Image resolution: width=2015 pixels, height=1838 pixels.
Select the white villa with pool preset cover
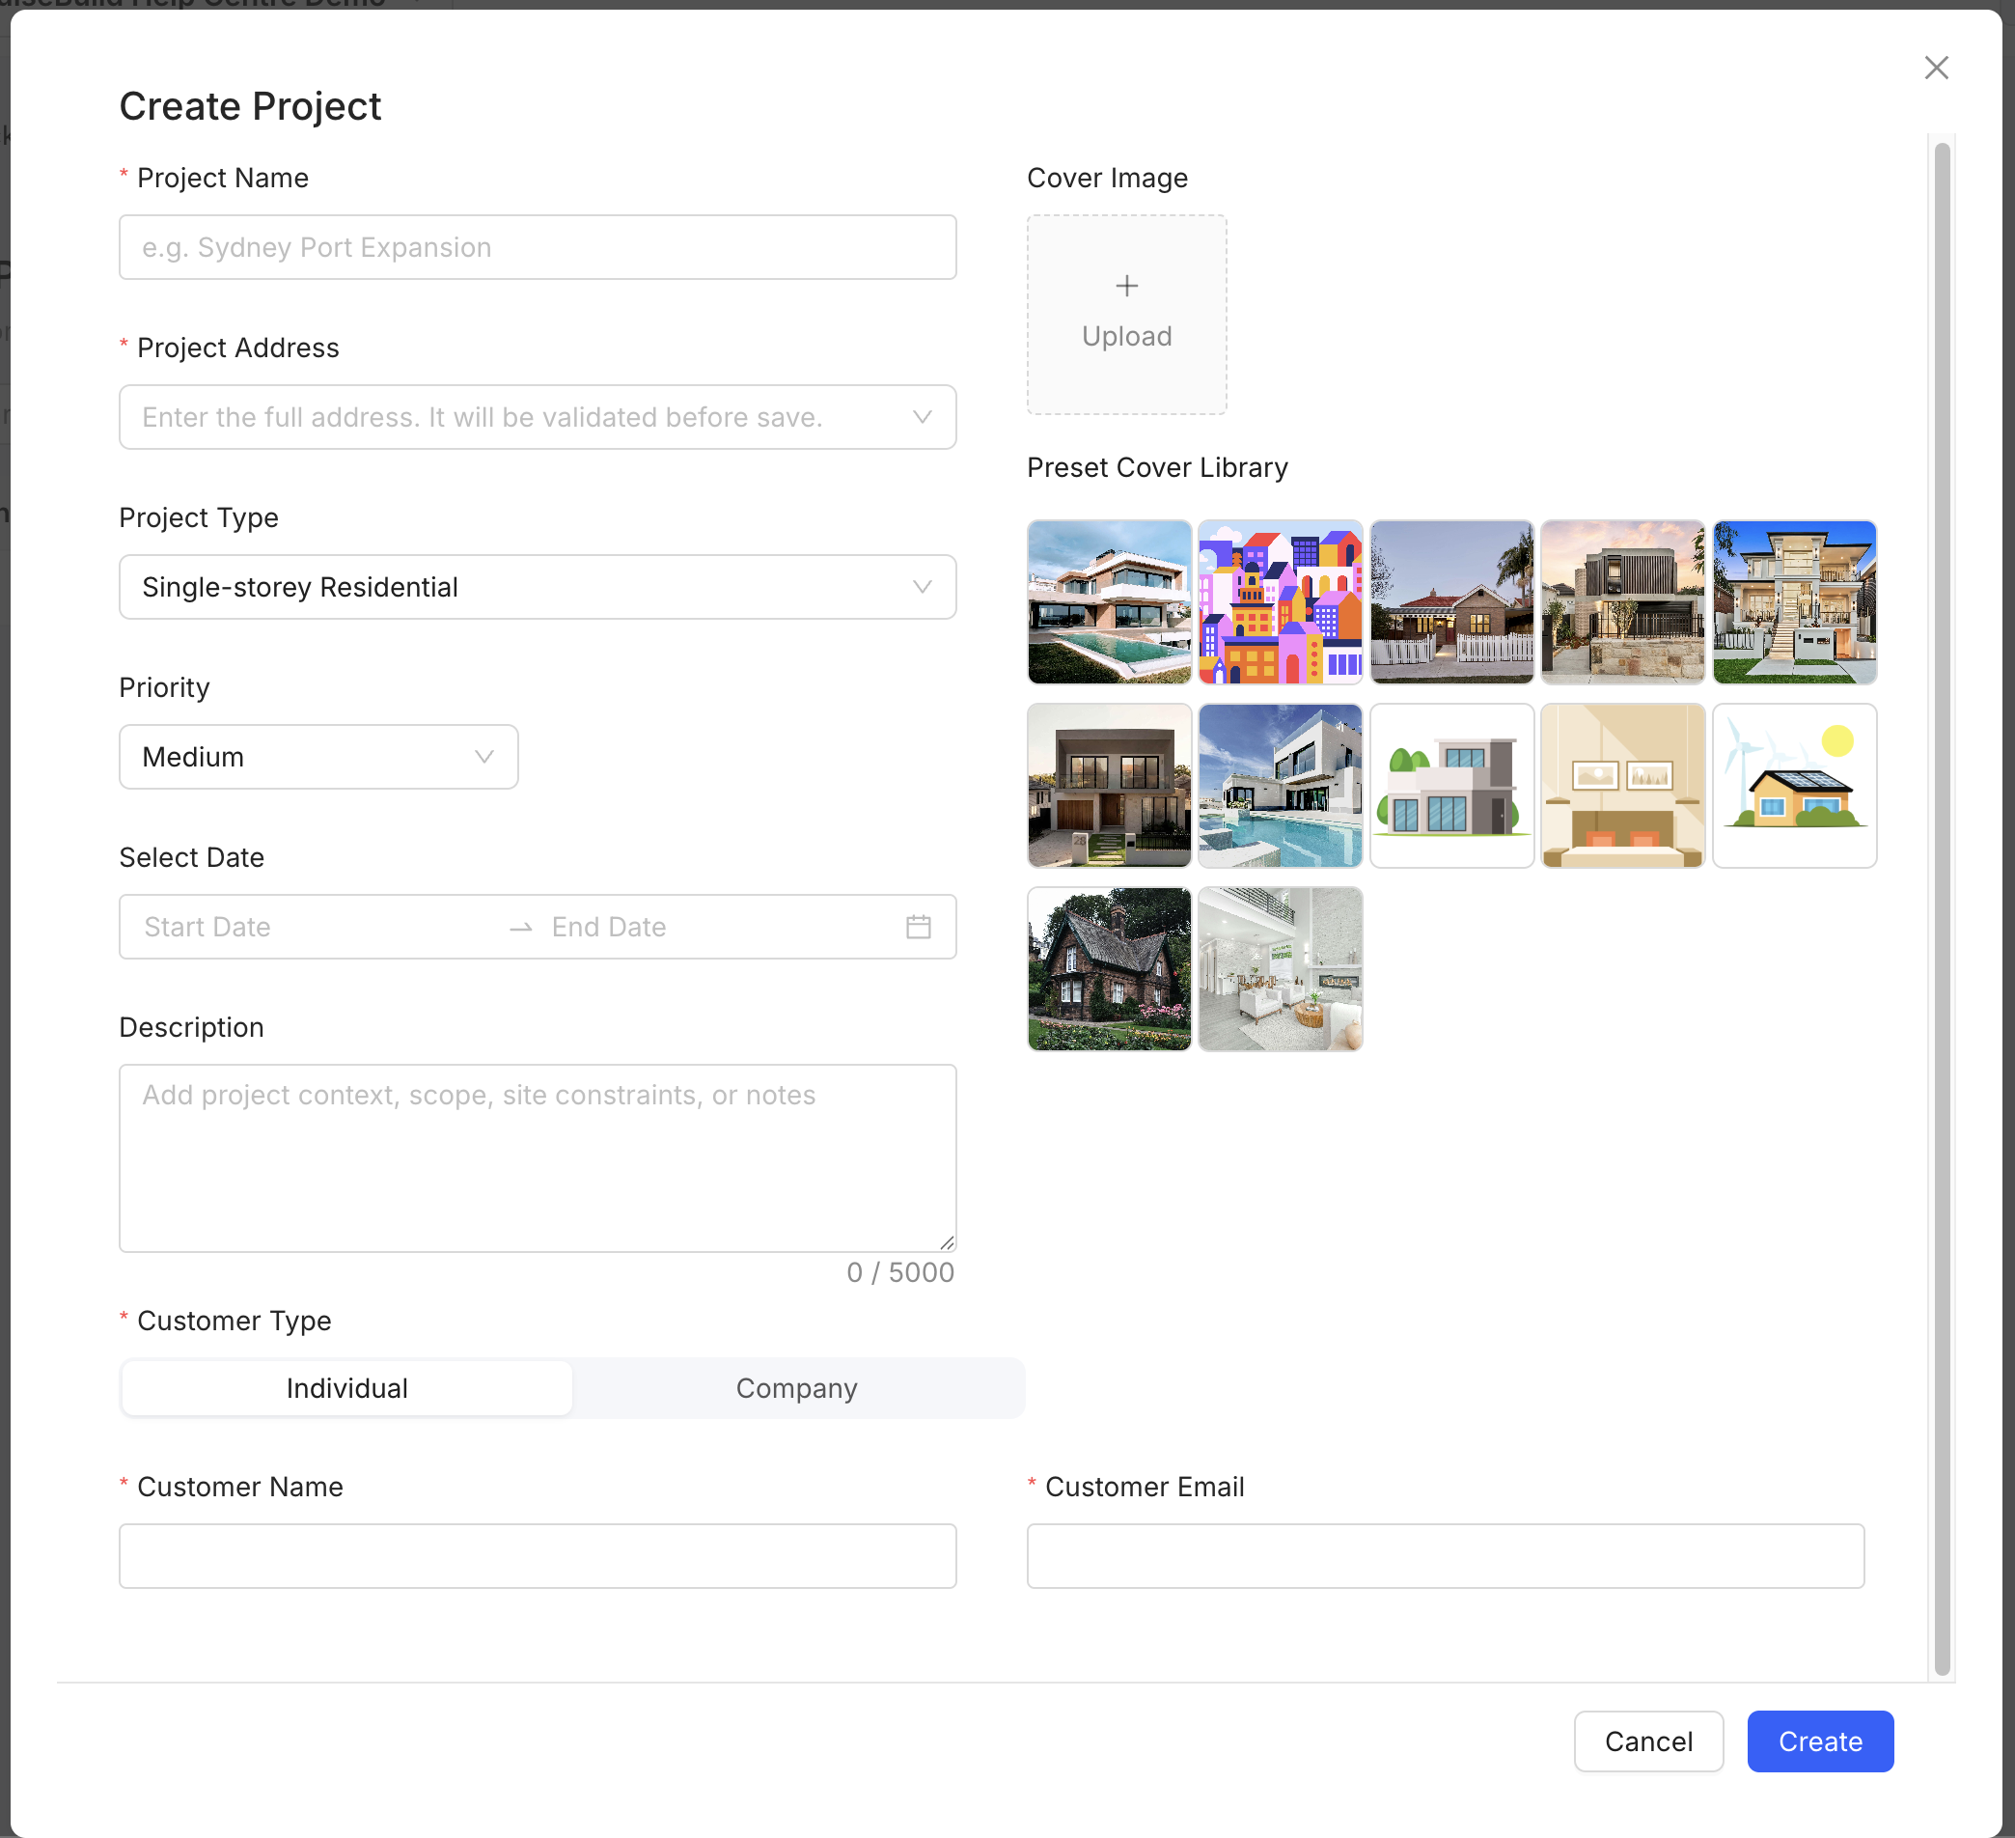(x=1110, y=602)
